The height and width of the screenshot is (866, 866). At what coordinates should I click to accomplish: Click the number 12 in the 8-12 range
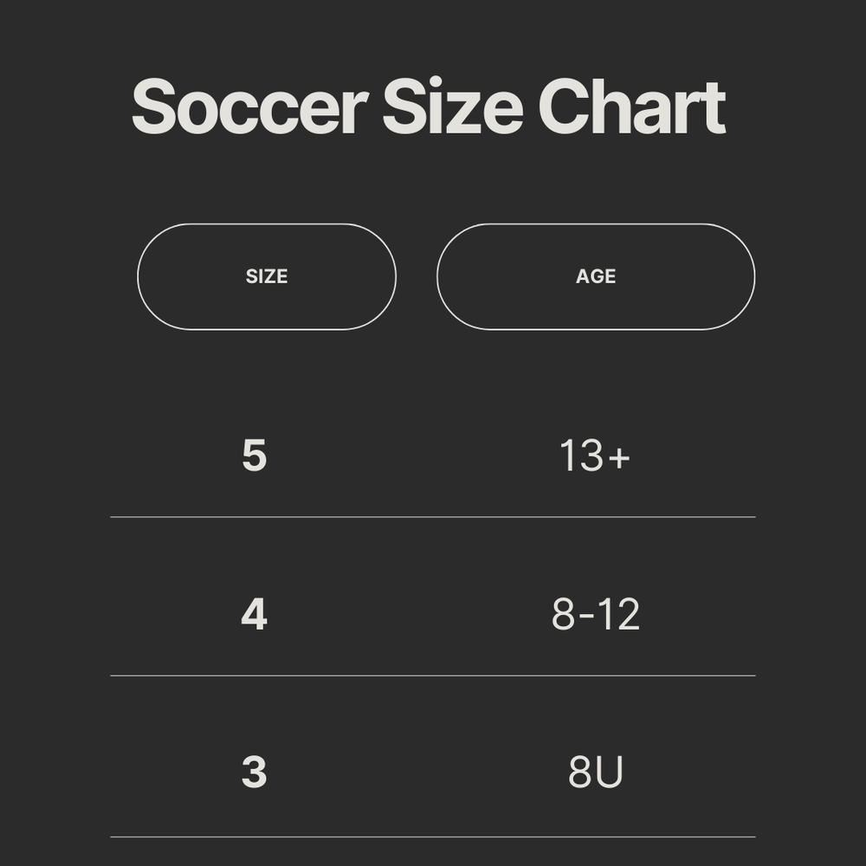click(618, 615)
